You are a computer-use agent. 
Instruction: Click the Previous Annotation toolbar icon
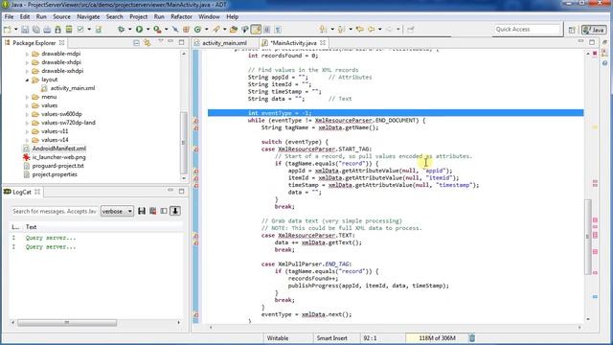tap(341, 30)
